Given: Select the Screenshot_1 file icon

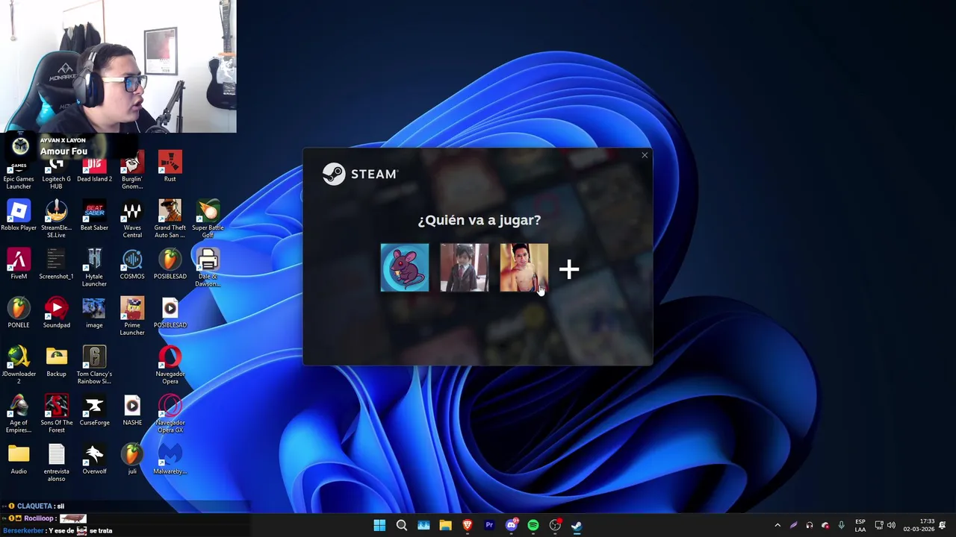Looking at the screenshot, I should click(x=56, y=264).
